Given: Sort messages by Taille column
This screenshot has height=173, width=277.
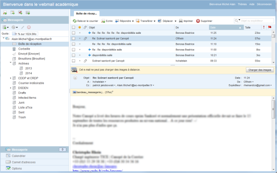Looking at the screenshot, I should click(253, 27).
